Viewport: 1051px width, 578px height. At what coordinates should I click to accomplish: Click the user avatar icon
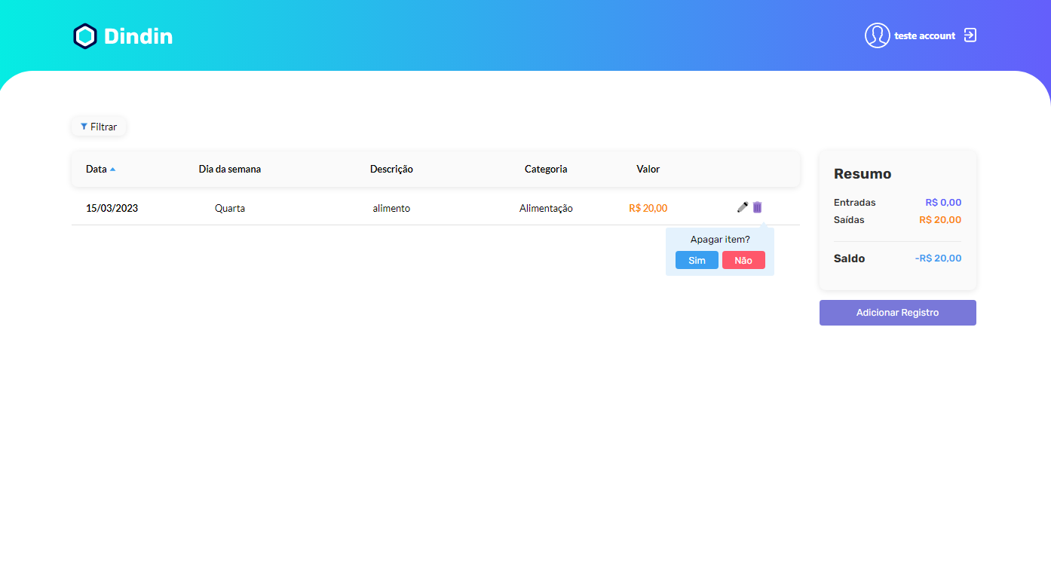877,35
